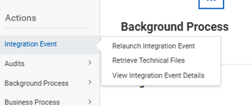This screenshot has width=252, height=106.
Task: Click the Actions panel heading
Action: (21, 18)
